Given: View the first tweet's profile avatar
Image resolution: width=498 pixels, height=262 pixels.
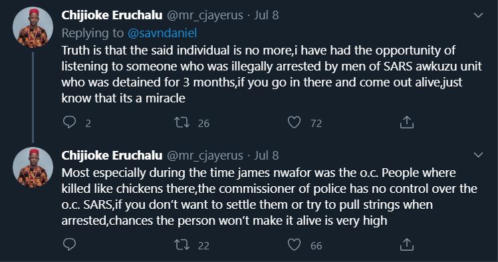Looking at the screenshot, I should [x=33, y=28].
